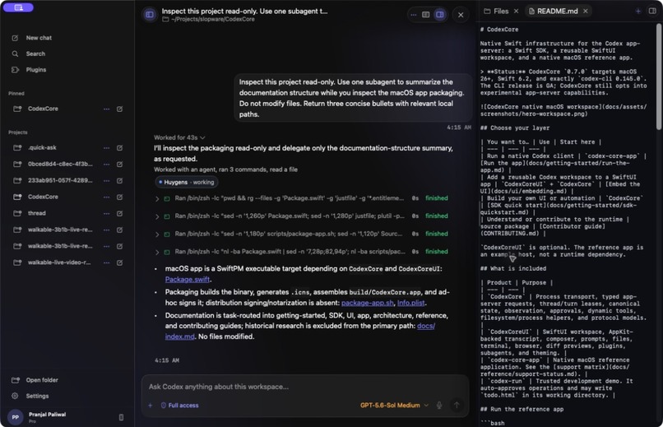Show options for 233ab951 project
The height and width of the screenshot is (427, 663).
click(x=106, y=180)
